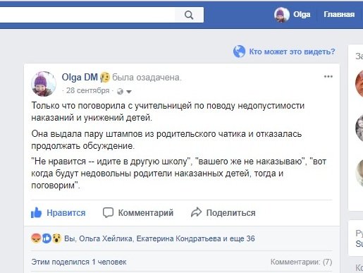Click the feeling emoji next to Olga DM
This screenshot has width=363, height=273.
click(x=105, y=77)
